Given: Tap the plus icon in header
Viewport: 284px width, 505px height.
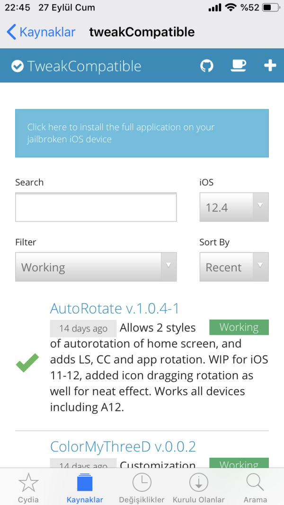Looking at the screenshot, I should pyautogui.click(x=270, y=66).
